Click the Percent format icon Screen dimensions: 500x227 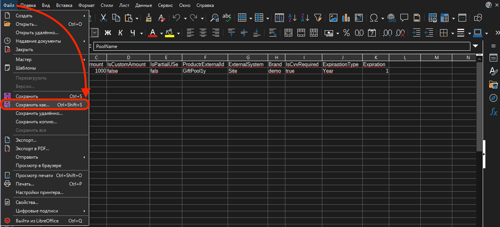[347, 33]
